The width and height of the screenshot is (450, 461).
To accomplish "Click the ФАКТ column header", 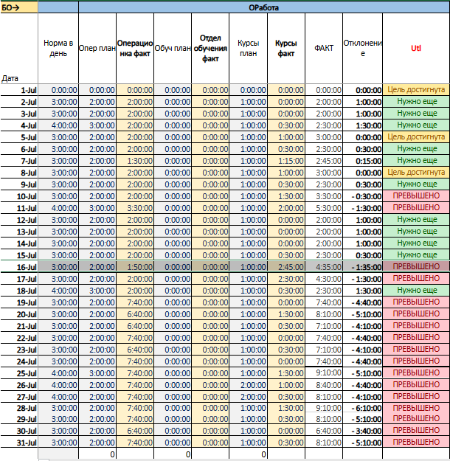I will [324, 49].
